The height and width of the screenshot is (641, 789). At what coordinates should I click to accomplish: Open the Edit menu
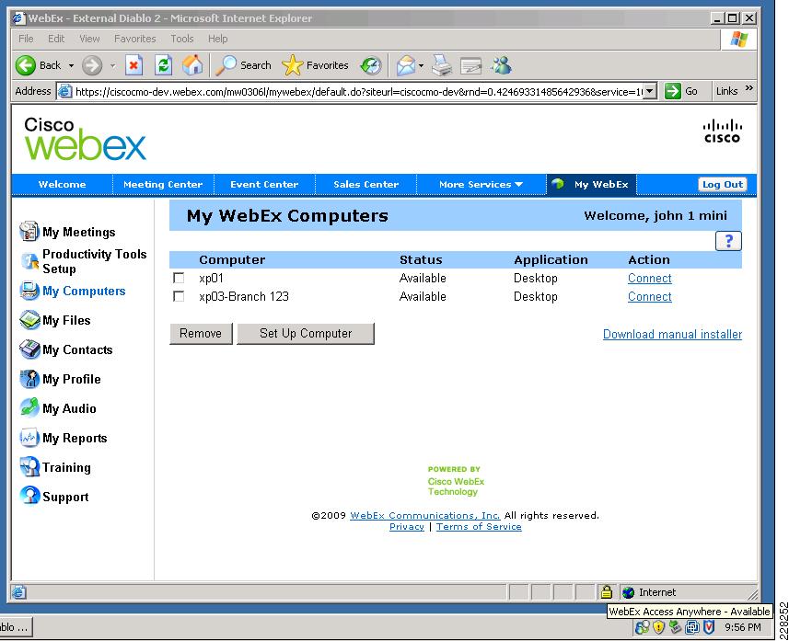(56, 39)
